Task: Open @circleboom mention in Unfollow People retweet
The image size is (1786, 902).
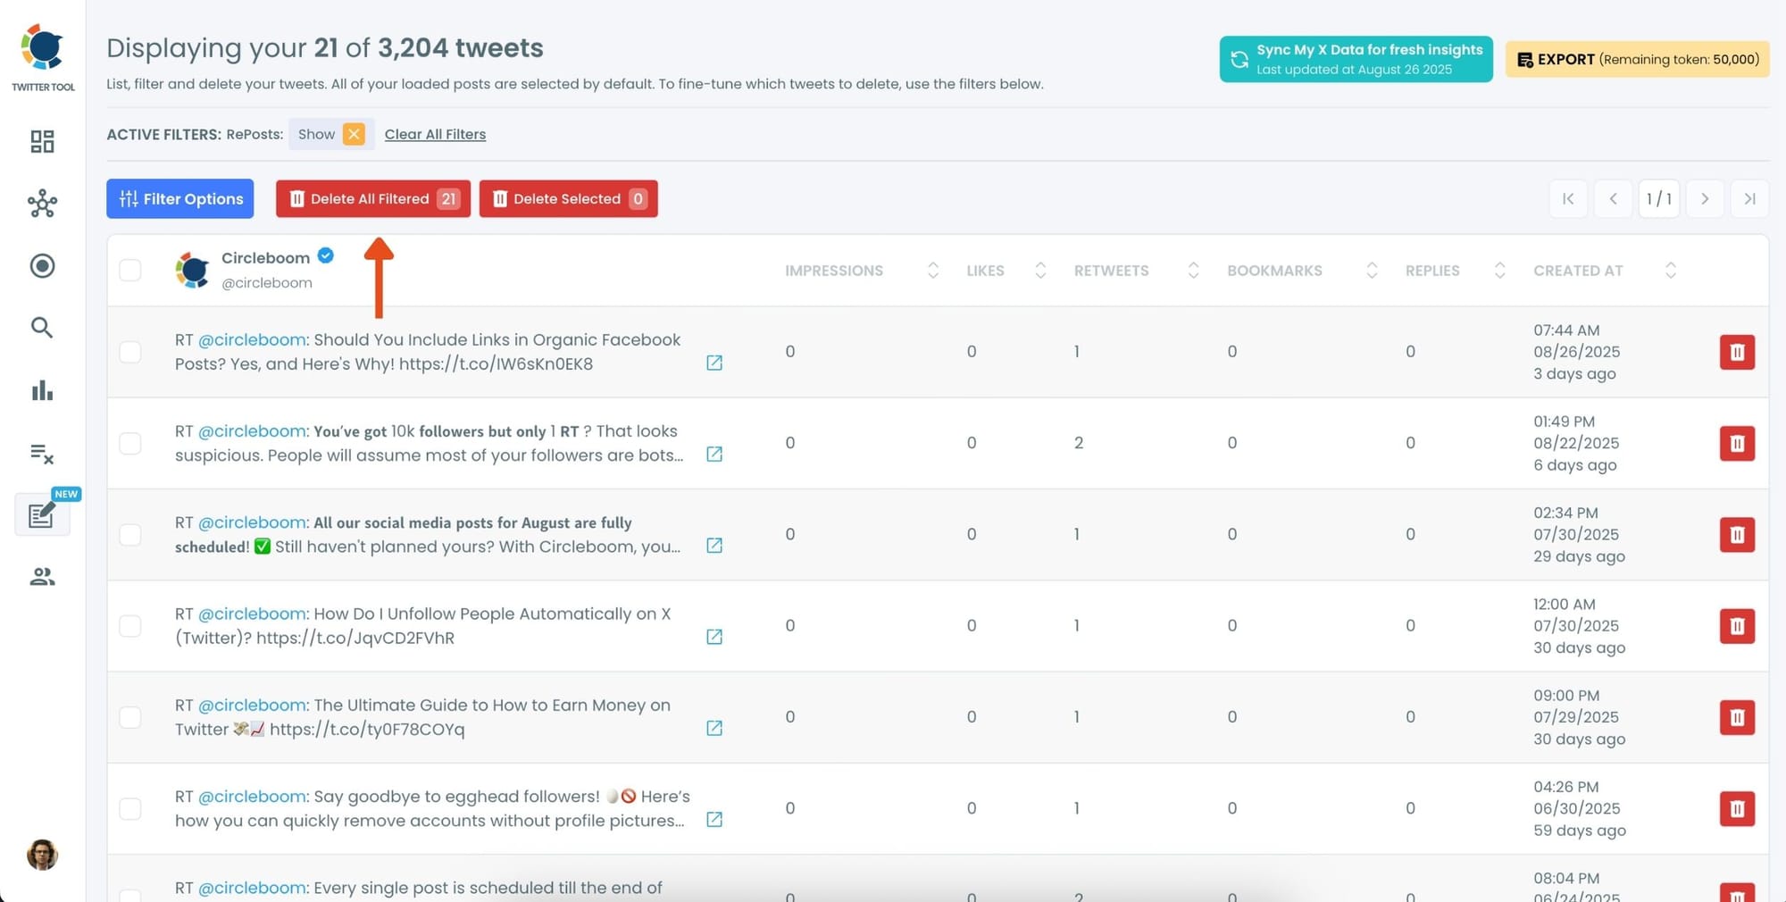Action: (x=253, y=614)
